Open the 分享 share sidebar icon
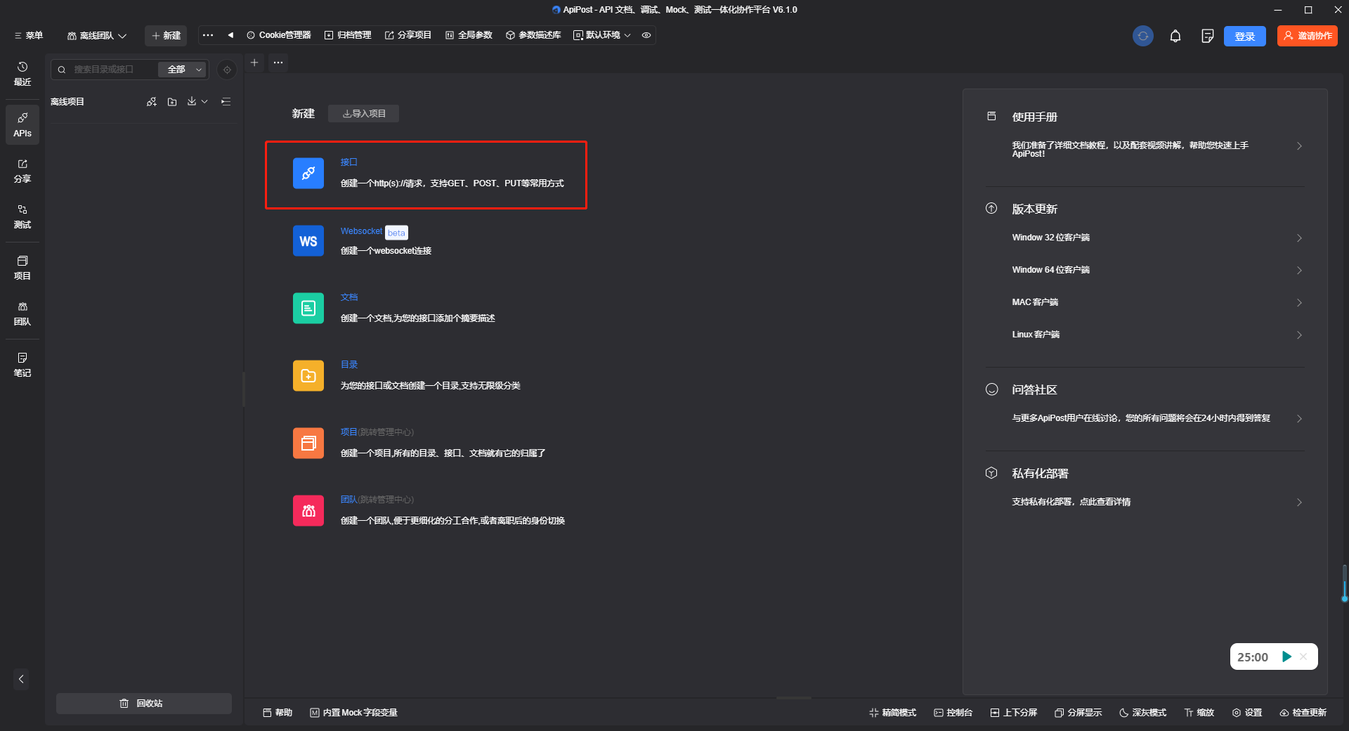This screenshot has width=1349, height=731. tap(22, 171)
